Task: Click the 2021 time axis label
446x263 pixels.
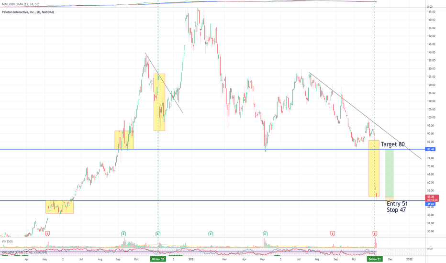Action: click(192, 259)
